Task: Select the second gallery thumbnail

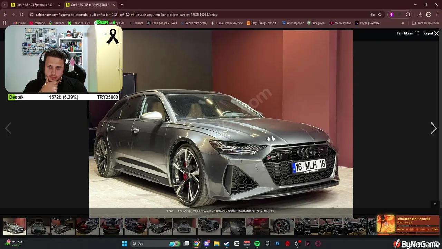Action: click(x=39, y=227)
